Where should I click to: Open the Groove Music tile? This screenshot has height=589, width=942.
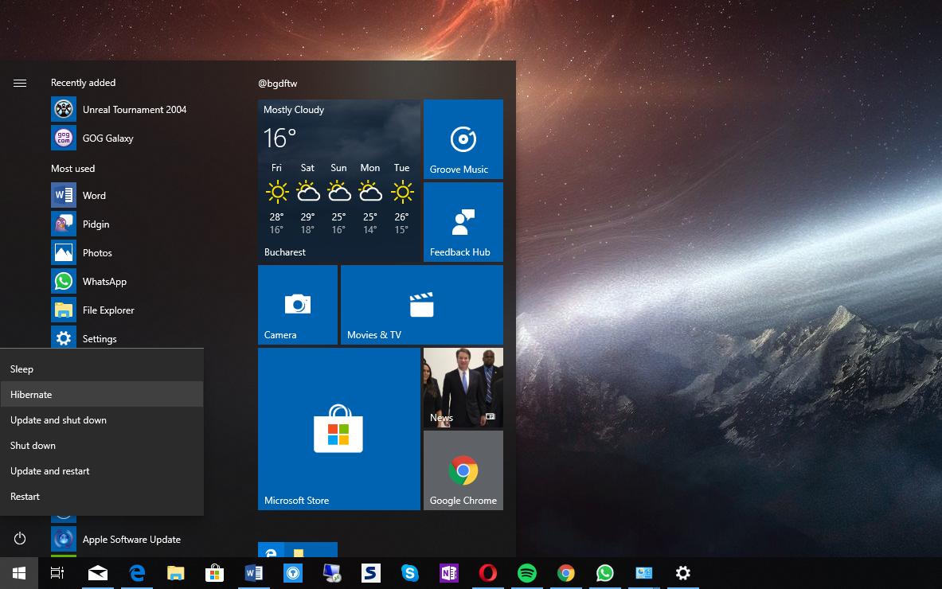[463, 139]
